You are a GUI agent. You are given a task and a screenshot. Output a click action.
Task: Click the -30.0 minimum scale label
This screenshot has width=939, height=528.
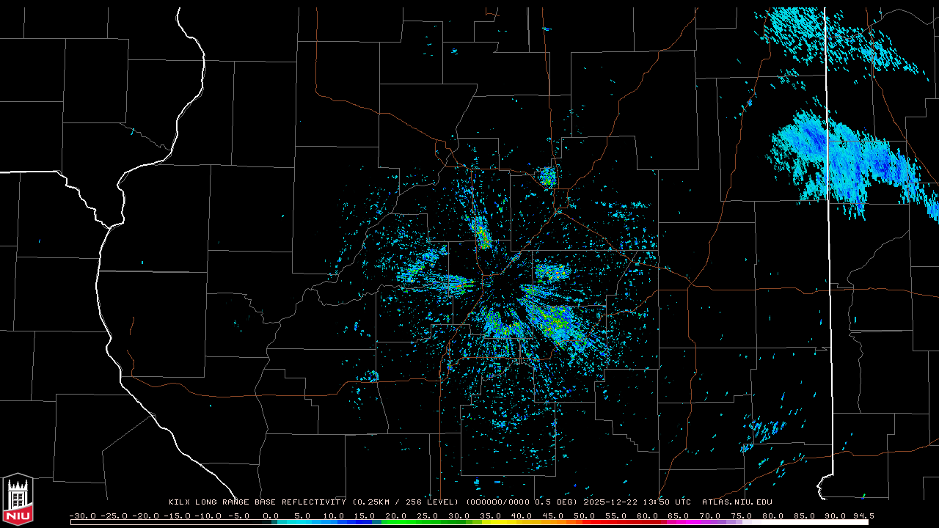[82, 516]
